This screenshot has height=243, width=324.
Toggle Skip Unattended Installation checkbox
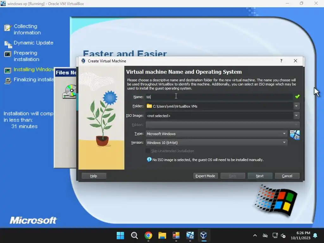point(148,151)
